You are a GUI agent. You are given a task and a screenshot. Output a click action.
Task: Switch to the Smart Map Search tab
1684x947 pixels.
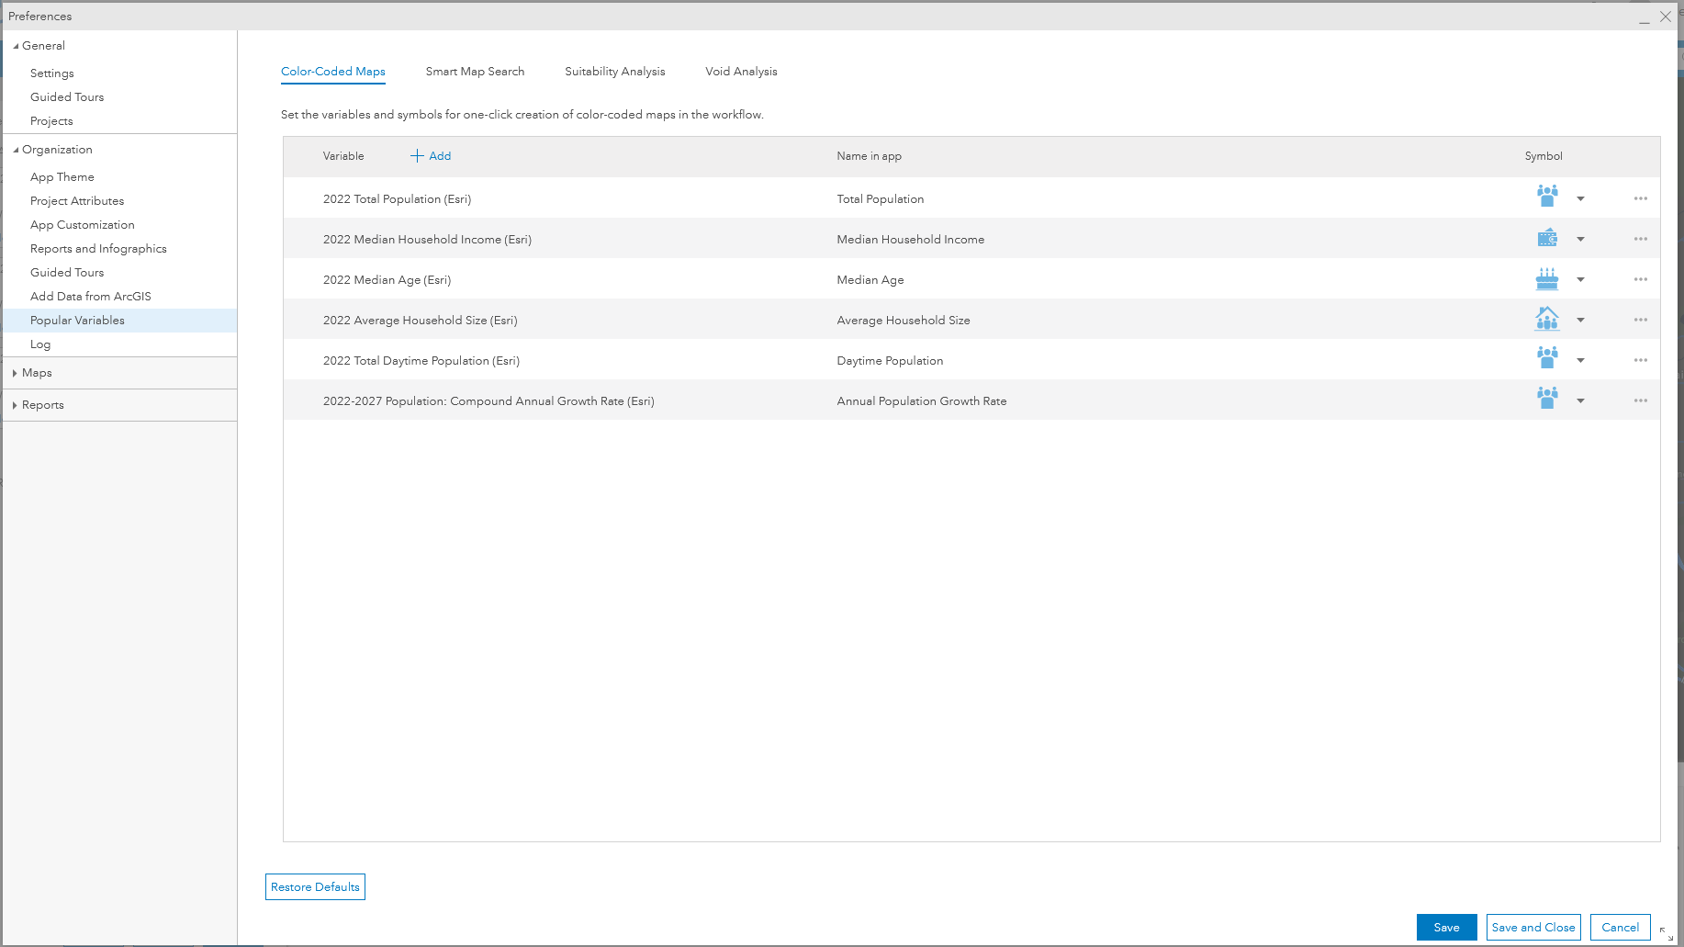click(474, 71)
